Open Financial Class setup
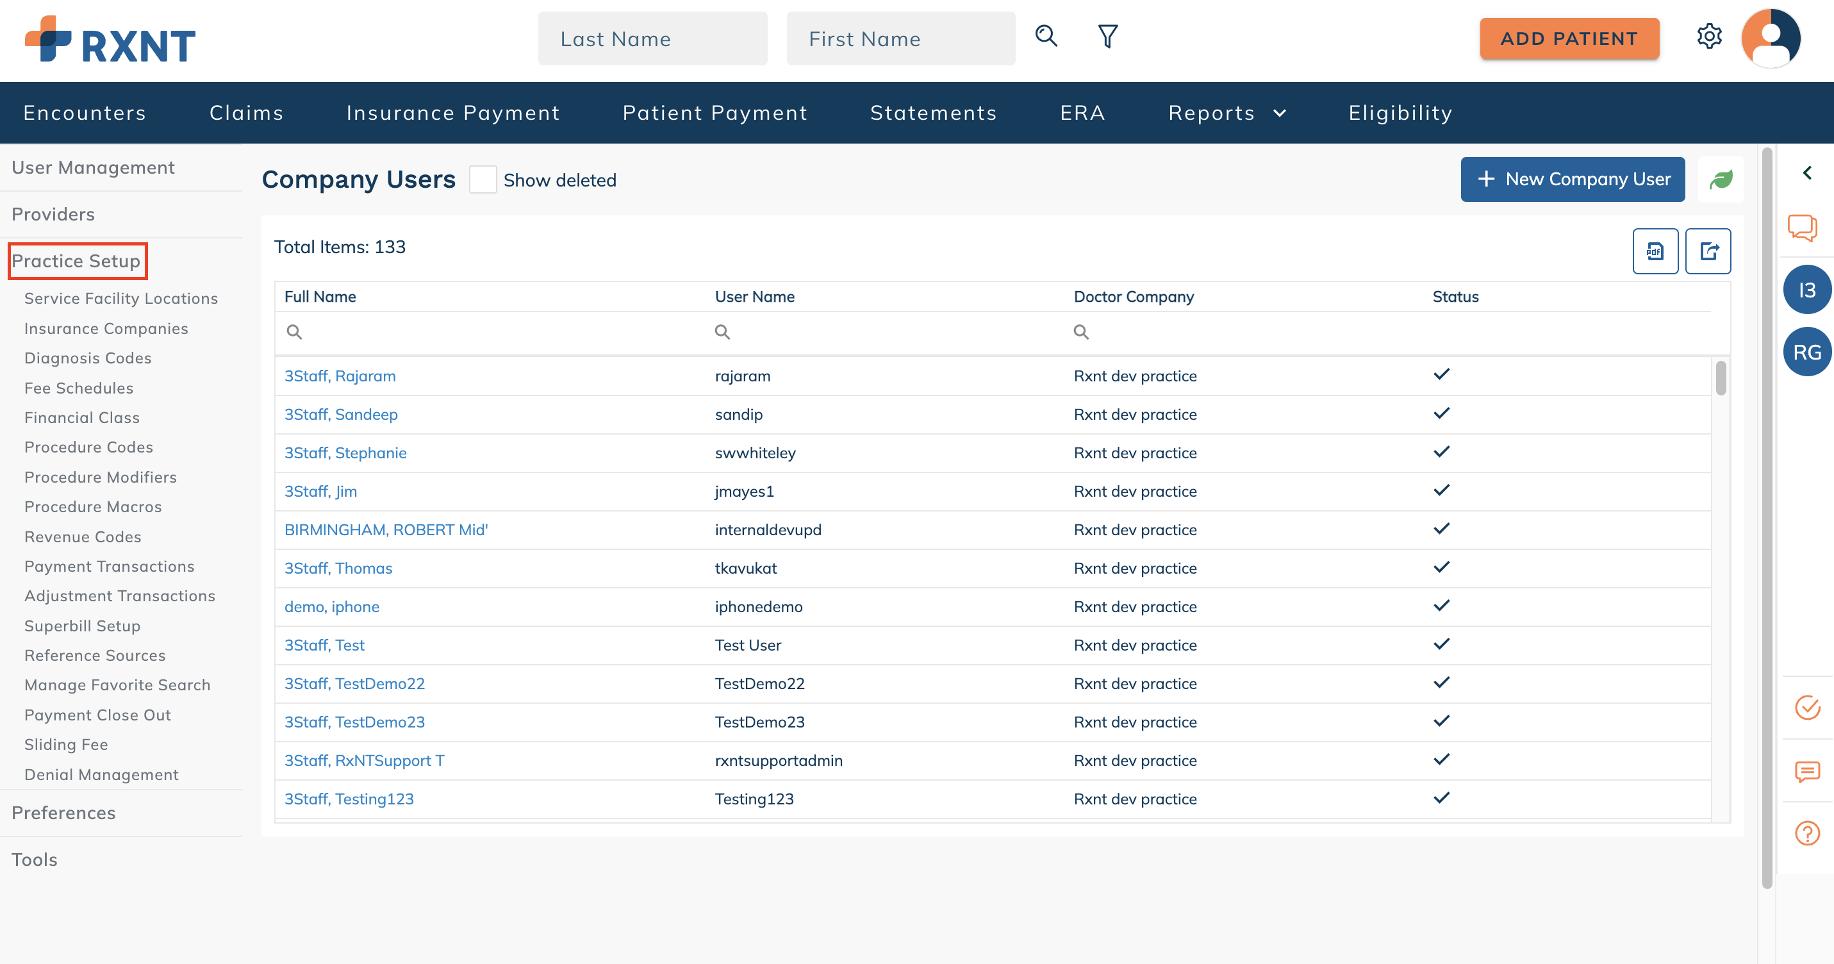The image size is (1834, 964). (x=82, y=417)
